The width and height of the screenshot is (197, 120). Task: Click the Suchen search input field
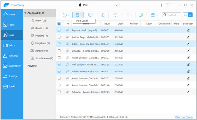click(172, 15)
